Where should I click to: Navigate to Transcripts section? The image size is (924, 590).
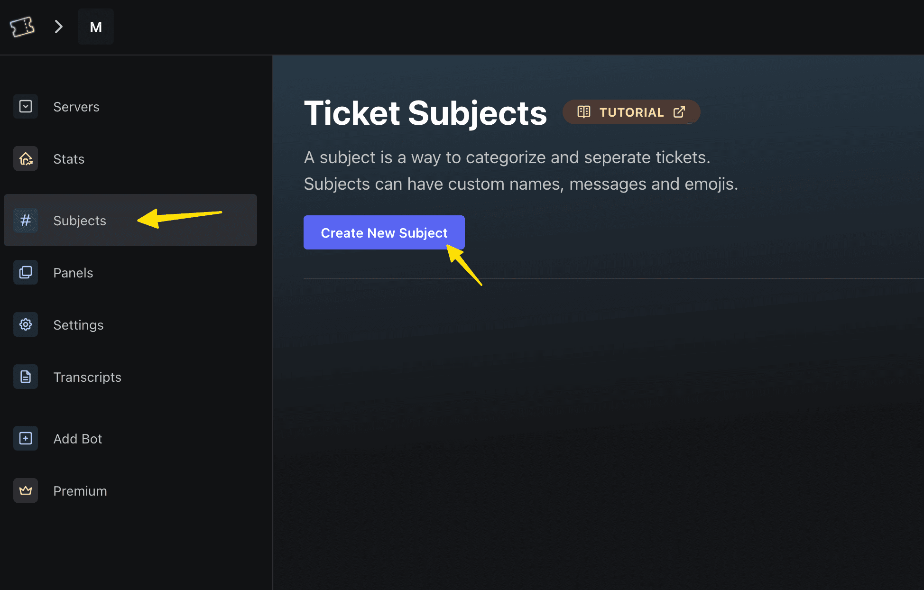click(87, 377)
